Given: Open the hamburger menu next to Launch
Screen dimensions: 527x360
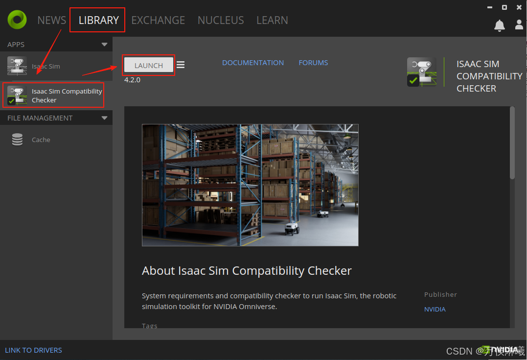Looking at the screenshot, I should pos(181,65).
